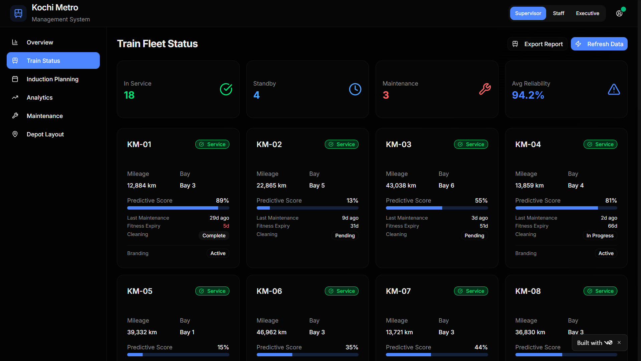641x361 pixels.
Task: Click the Depot Layout pin icon
Action: coord(15,134)
